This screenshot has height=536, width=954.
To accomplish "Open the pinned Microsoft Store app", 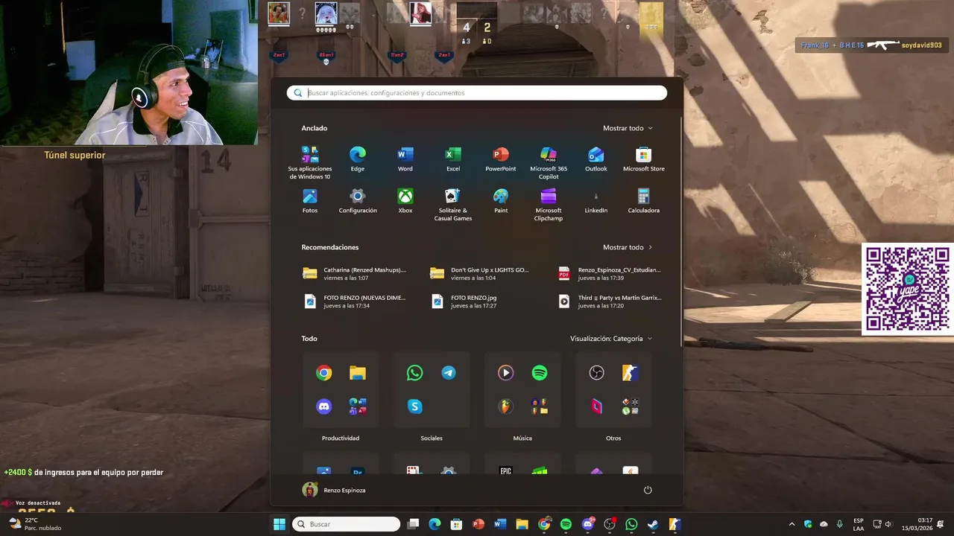I will pyautogui.click(x=644, y=159).
